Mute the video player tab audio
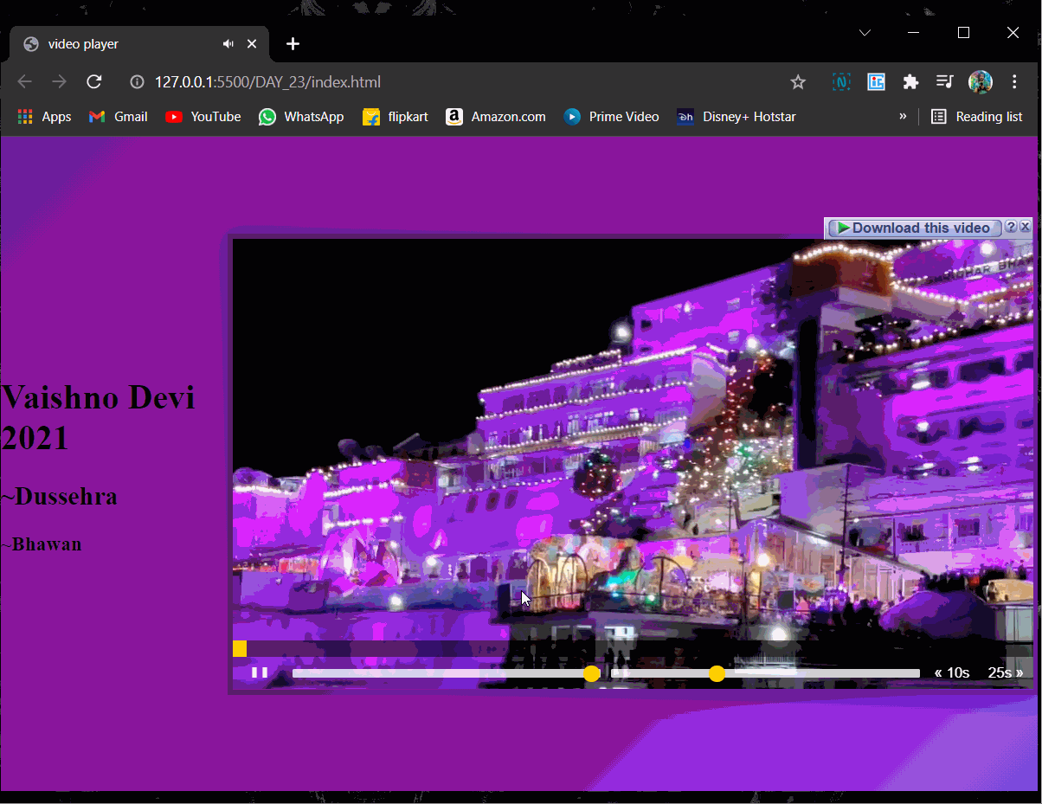The width and height of the screenshot is (1042, 804). [x=228, y=44]
